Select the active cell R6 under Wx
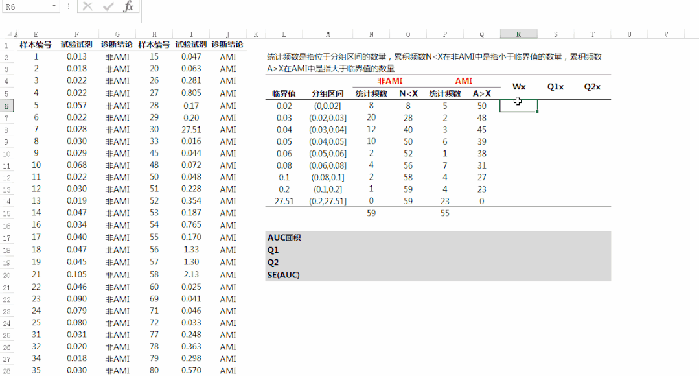The image size is (699, 376). tap(518, 106)
